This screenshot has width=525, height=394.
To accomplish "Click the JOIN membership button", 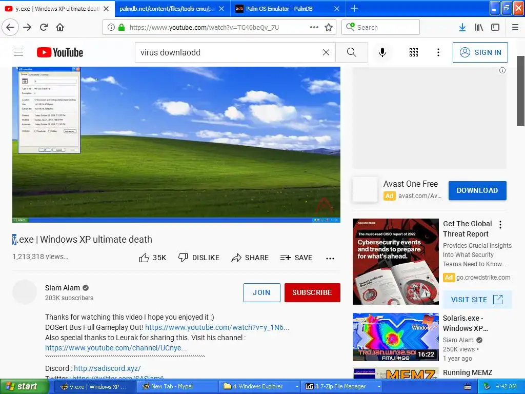I will click(261, 292).
